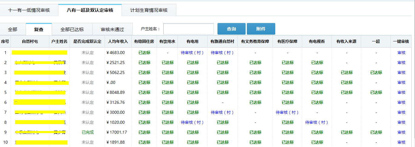This screenshot has height=147, width=415.
Task: Switch to the 八有一超及双认定审核 tab
Action: tap(90, 10)
